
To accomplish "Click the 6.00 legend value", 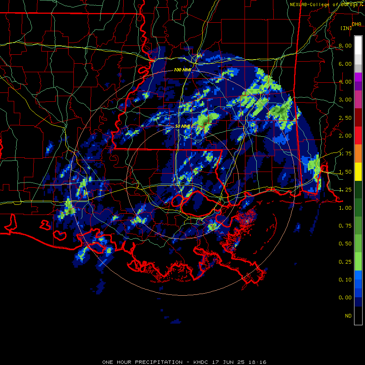I will coord(345,64).
